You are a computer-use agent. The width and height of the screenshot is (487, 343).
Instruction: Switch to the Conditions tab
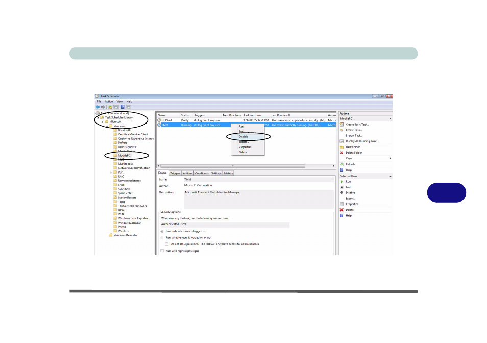point(202,173)
